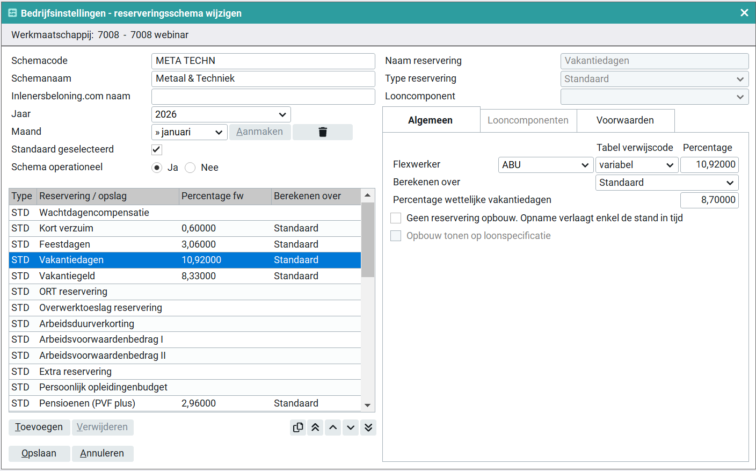
Task: Open the Algemeen tab
Action: (x=430, y=120)
